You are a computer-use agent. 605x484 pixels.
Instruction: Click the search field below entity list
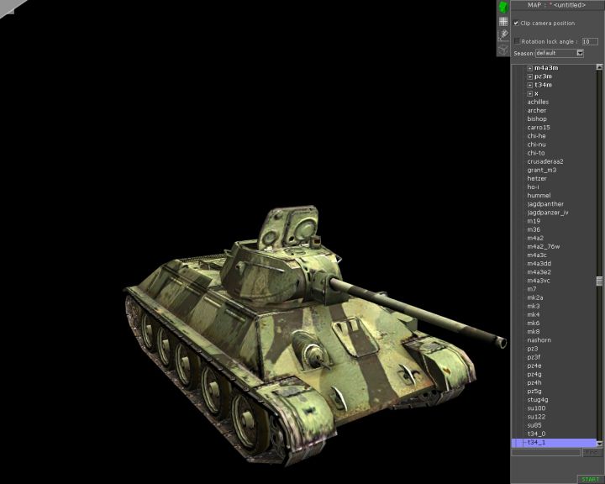(546, 452)
